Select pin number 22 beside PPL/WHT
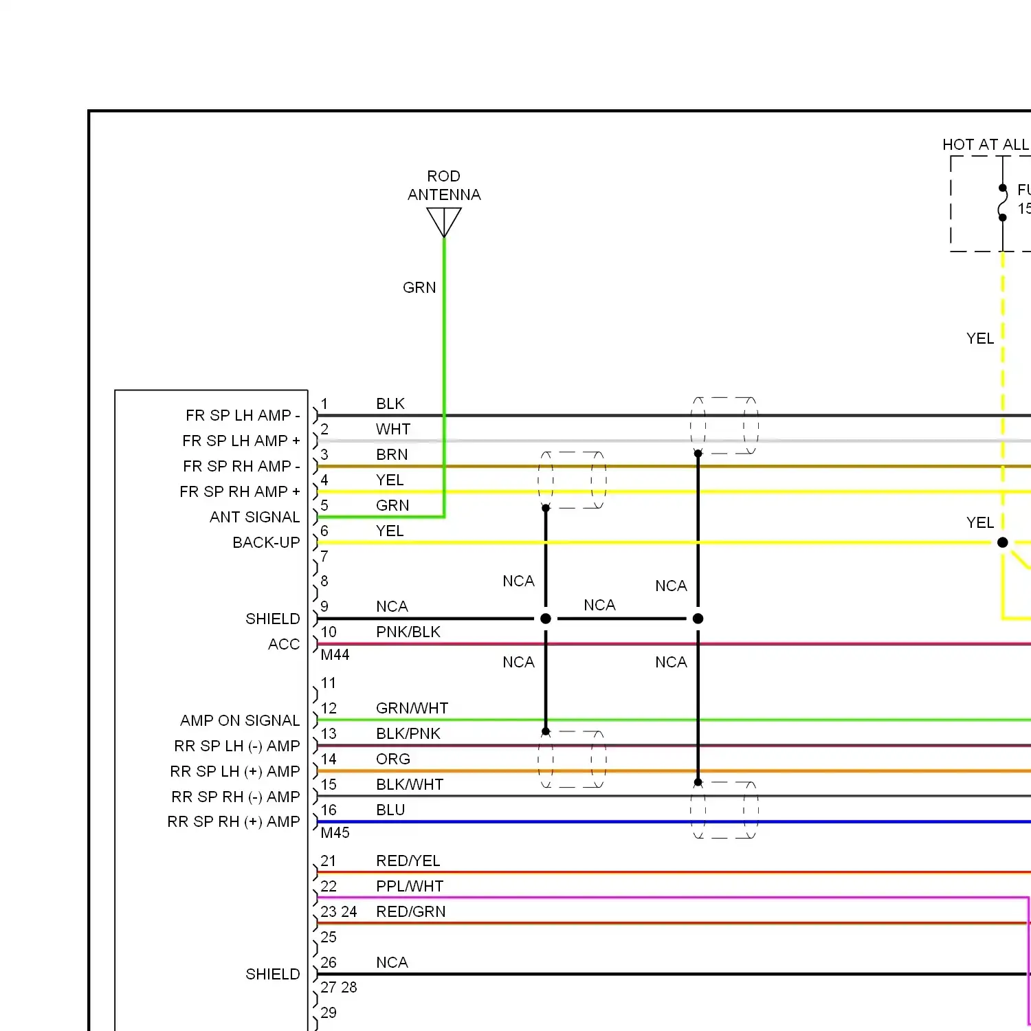The height and width of the screenshot is (1031, 1031). (329, 886)
